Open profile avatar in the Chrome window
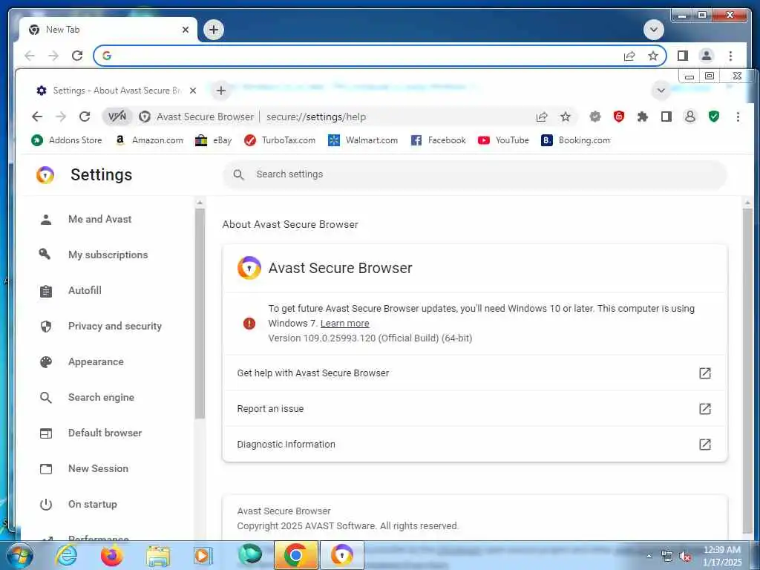 (707, 56)
